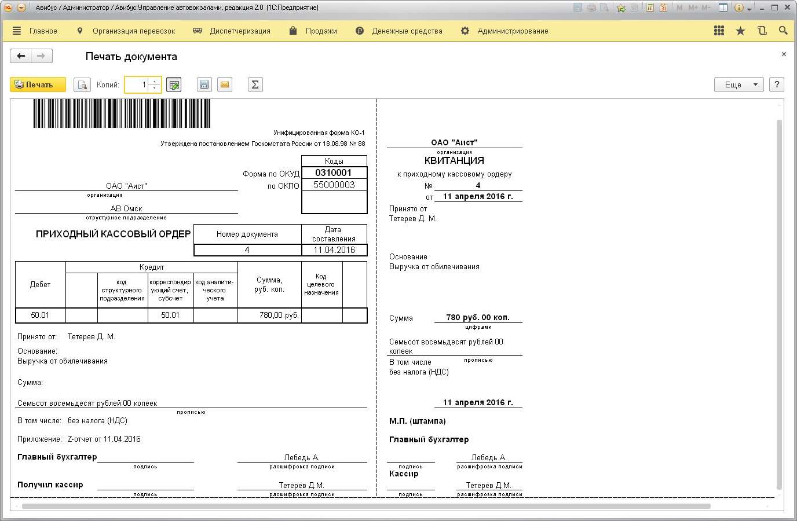Click into the Копий number field
This screenshot has width=797, height=521.
(137, 85)
